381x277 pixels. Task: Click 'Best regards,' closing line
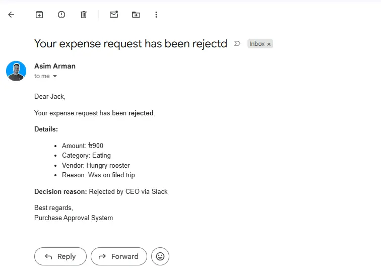pyautogui.click(x=54, y=208)
